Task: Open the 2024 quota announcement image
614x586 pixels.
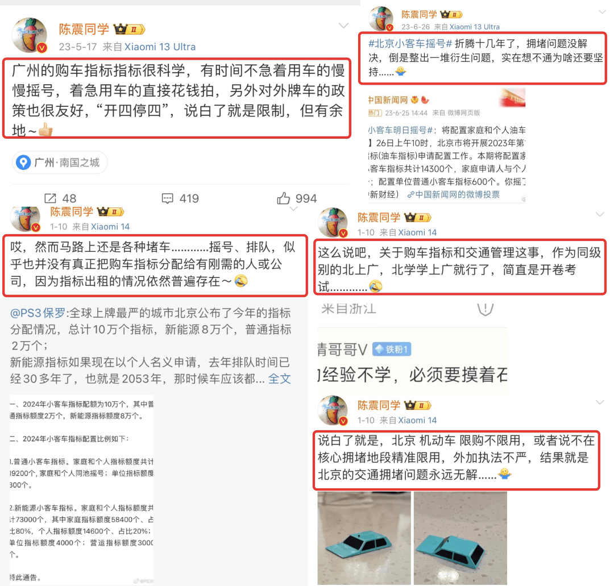Action: [81, 490]
